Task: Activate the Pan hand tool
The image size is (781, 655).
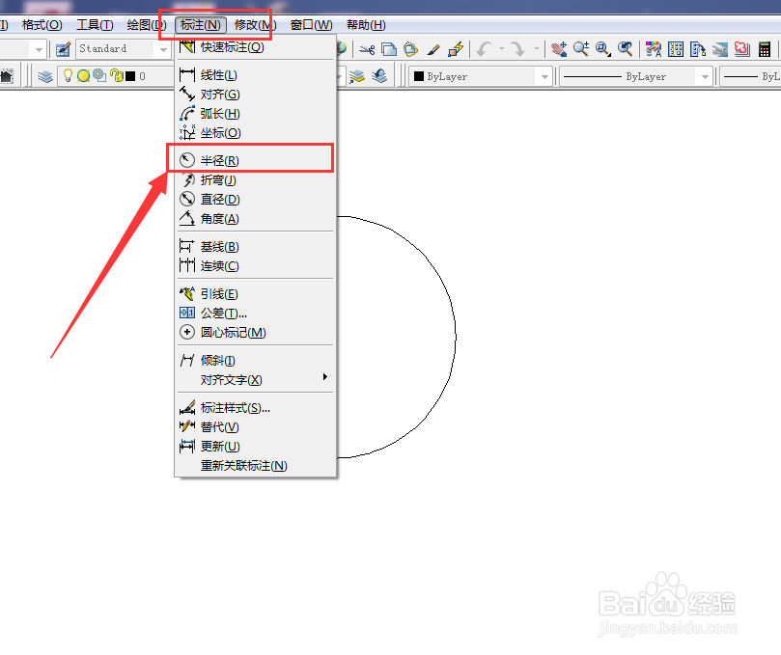Action: 559,49
